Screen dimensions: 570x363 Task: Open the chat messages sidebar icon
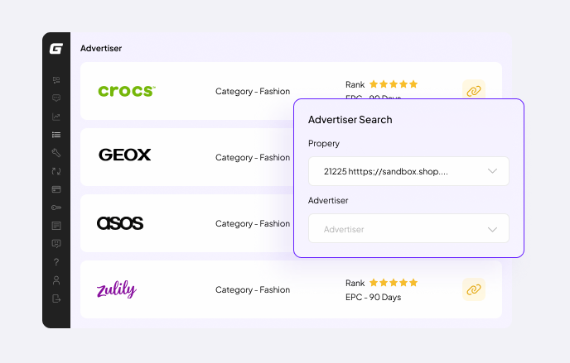click(56, 98)
